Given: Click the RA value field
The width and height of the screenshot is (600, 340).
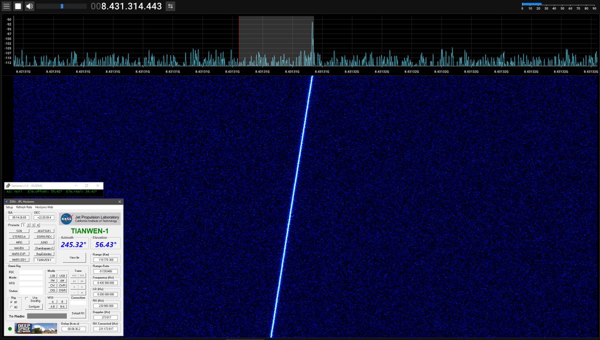Looking at the screenshot, I should (x=19, y=217).
